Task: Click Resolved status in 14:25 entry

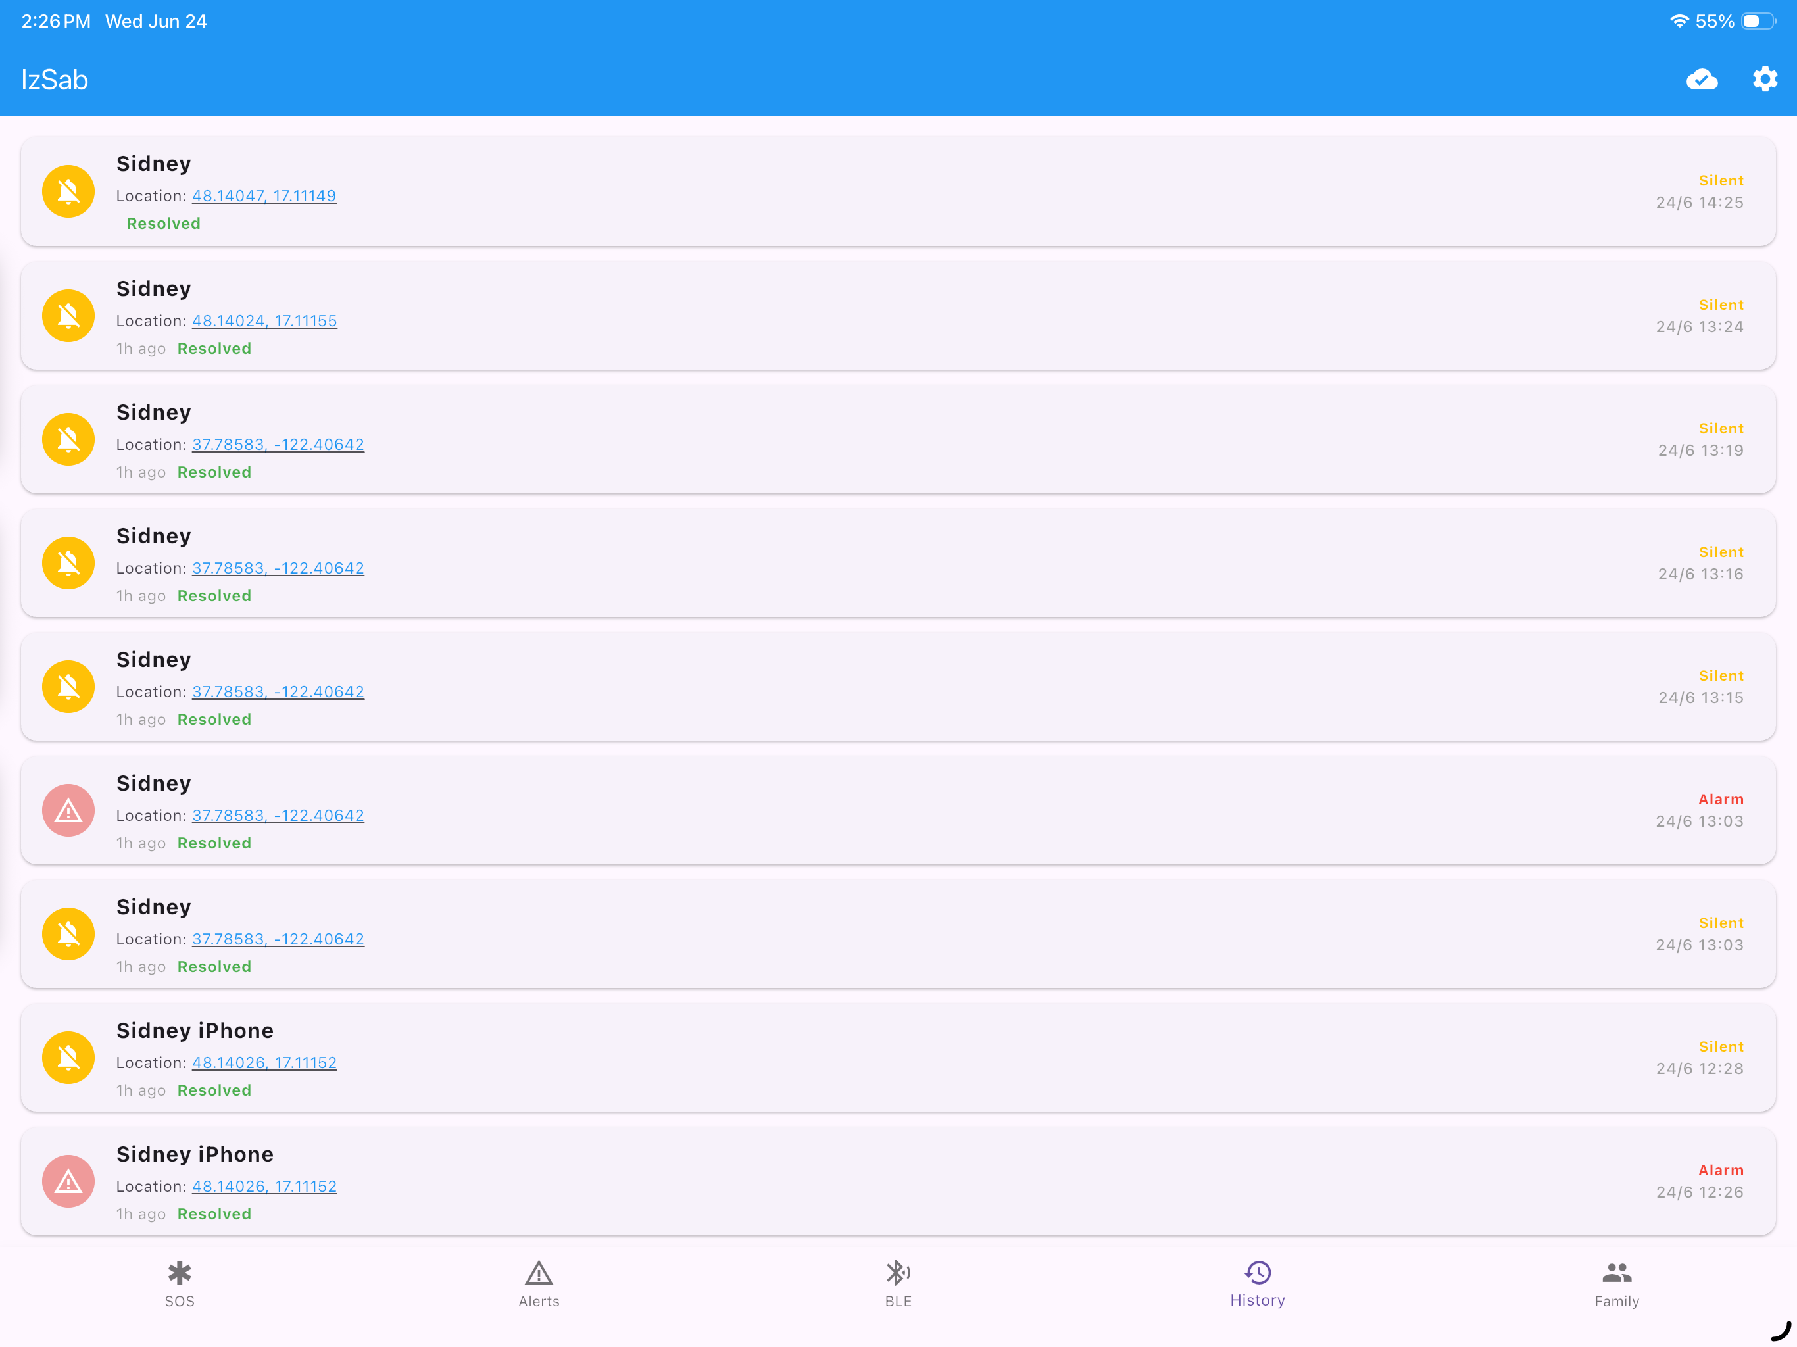Action: pyautogui.click(x=163, y=224)
